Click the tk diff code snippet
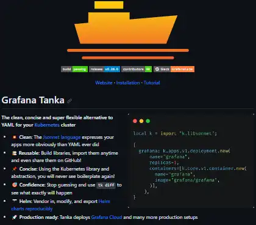The width and height of the screenshot is (256, 225). click(106, 185)
